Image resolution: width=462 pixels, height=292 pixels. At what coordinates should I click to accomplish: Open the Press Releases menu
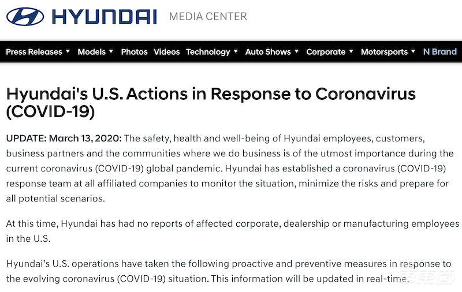34,52
